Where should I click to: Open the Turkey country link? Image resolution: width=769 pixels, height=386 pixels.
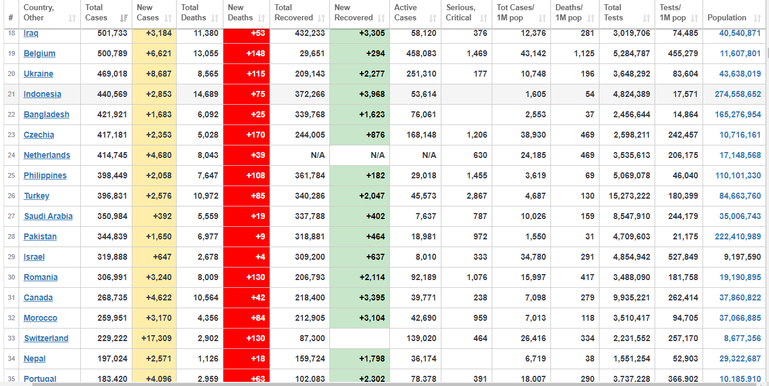(37, 196)
